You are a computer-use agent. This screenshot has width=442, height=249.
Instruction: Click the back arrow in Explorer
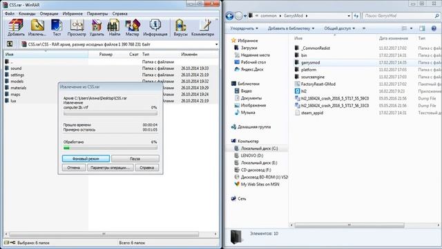[x=229, y=16]
